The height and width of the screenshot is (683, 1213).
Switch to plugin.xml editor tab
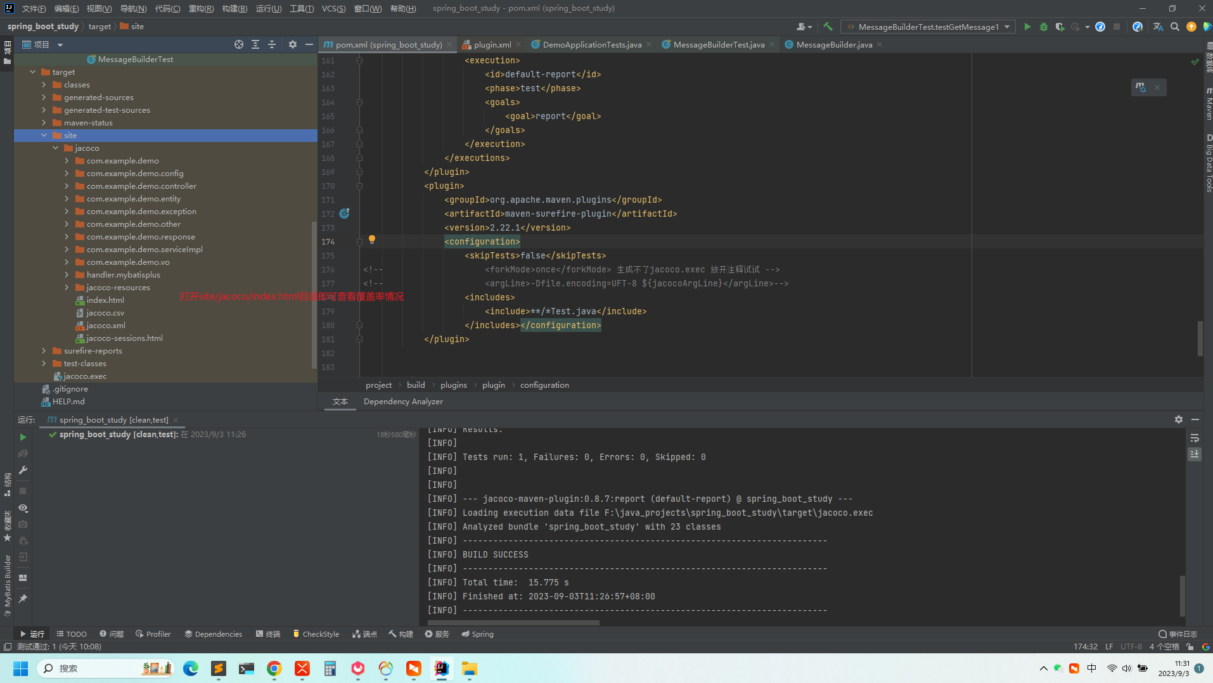(492, 44)
